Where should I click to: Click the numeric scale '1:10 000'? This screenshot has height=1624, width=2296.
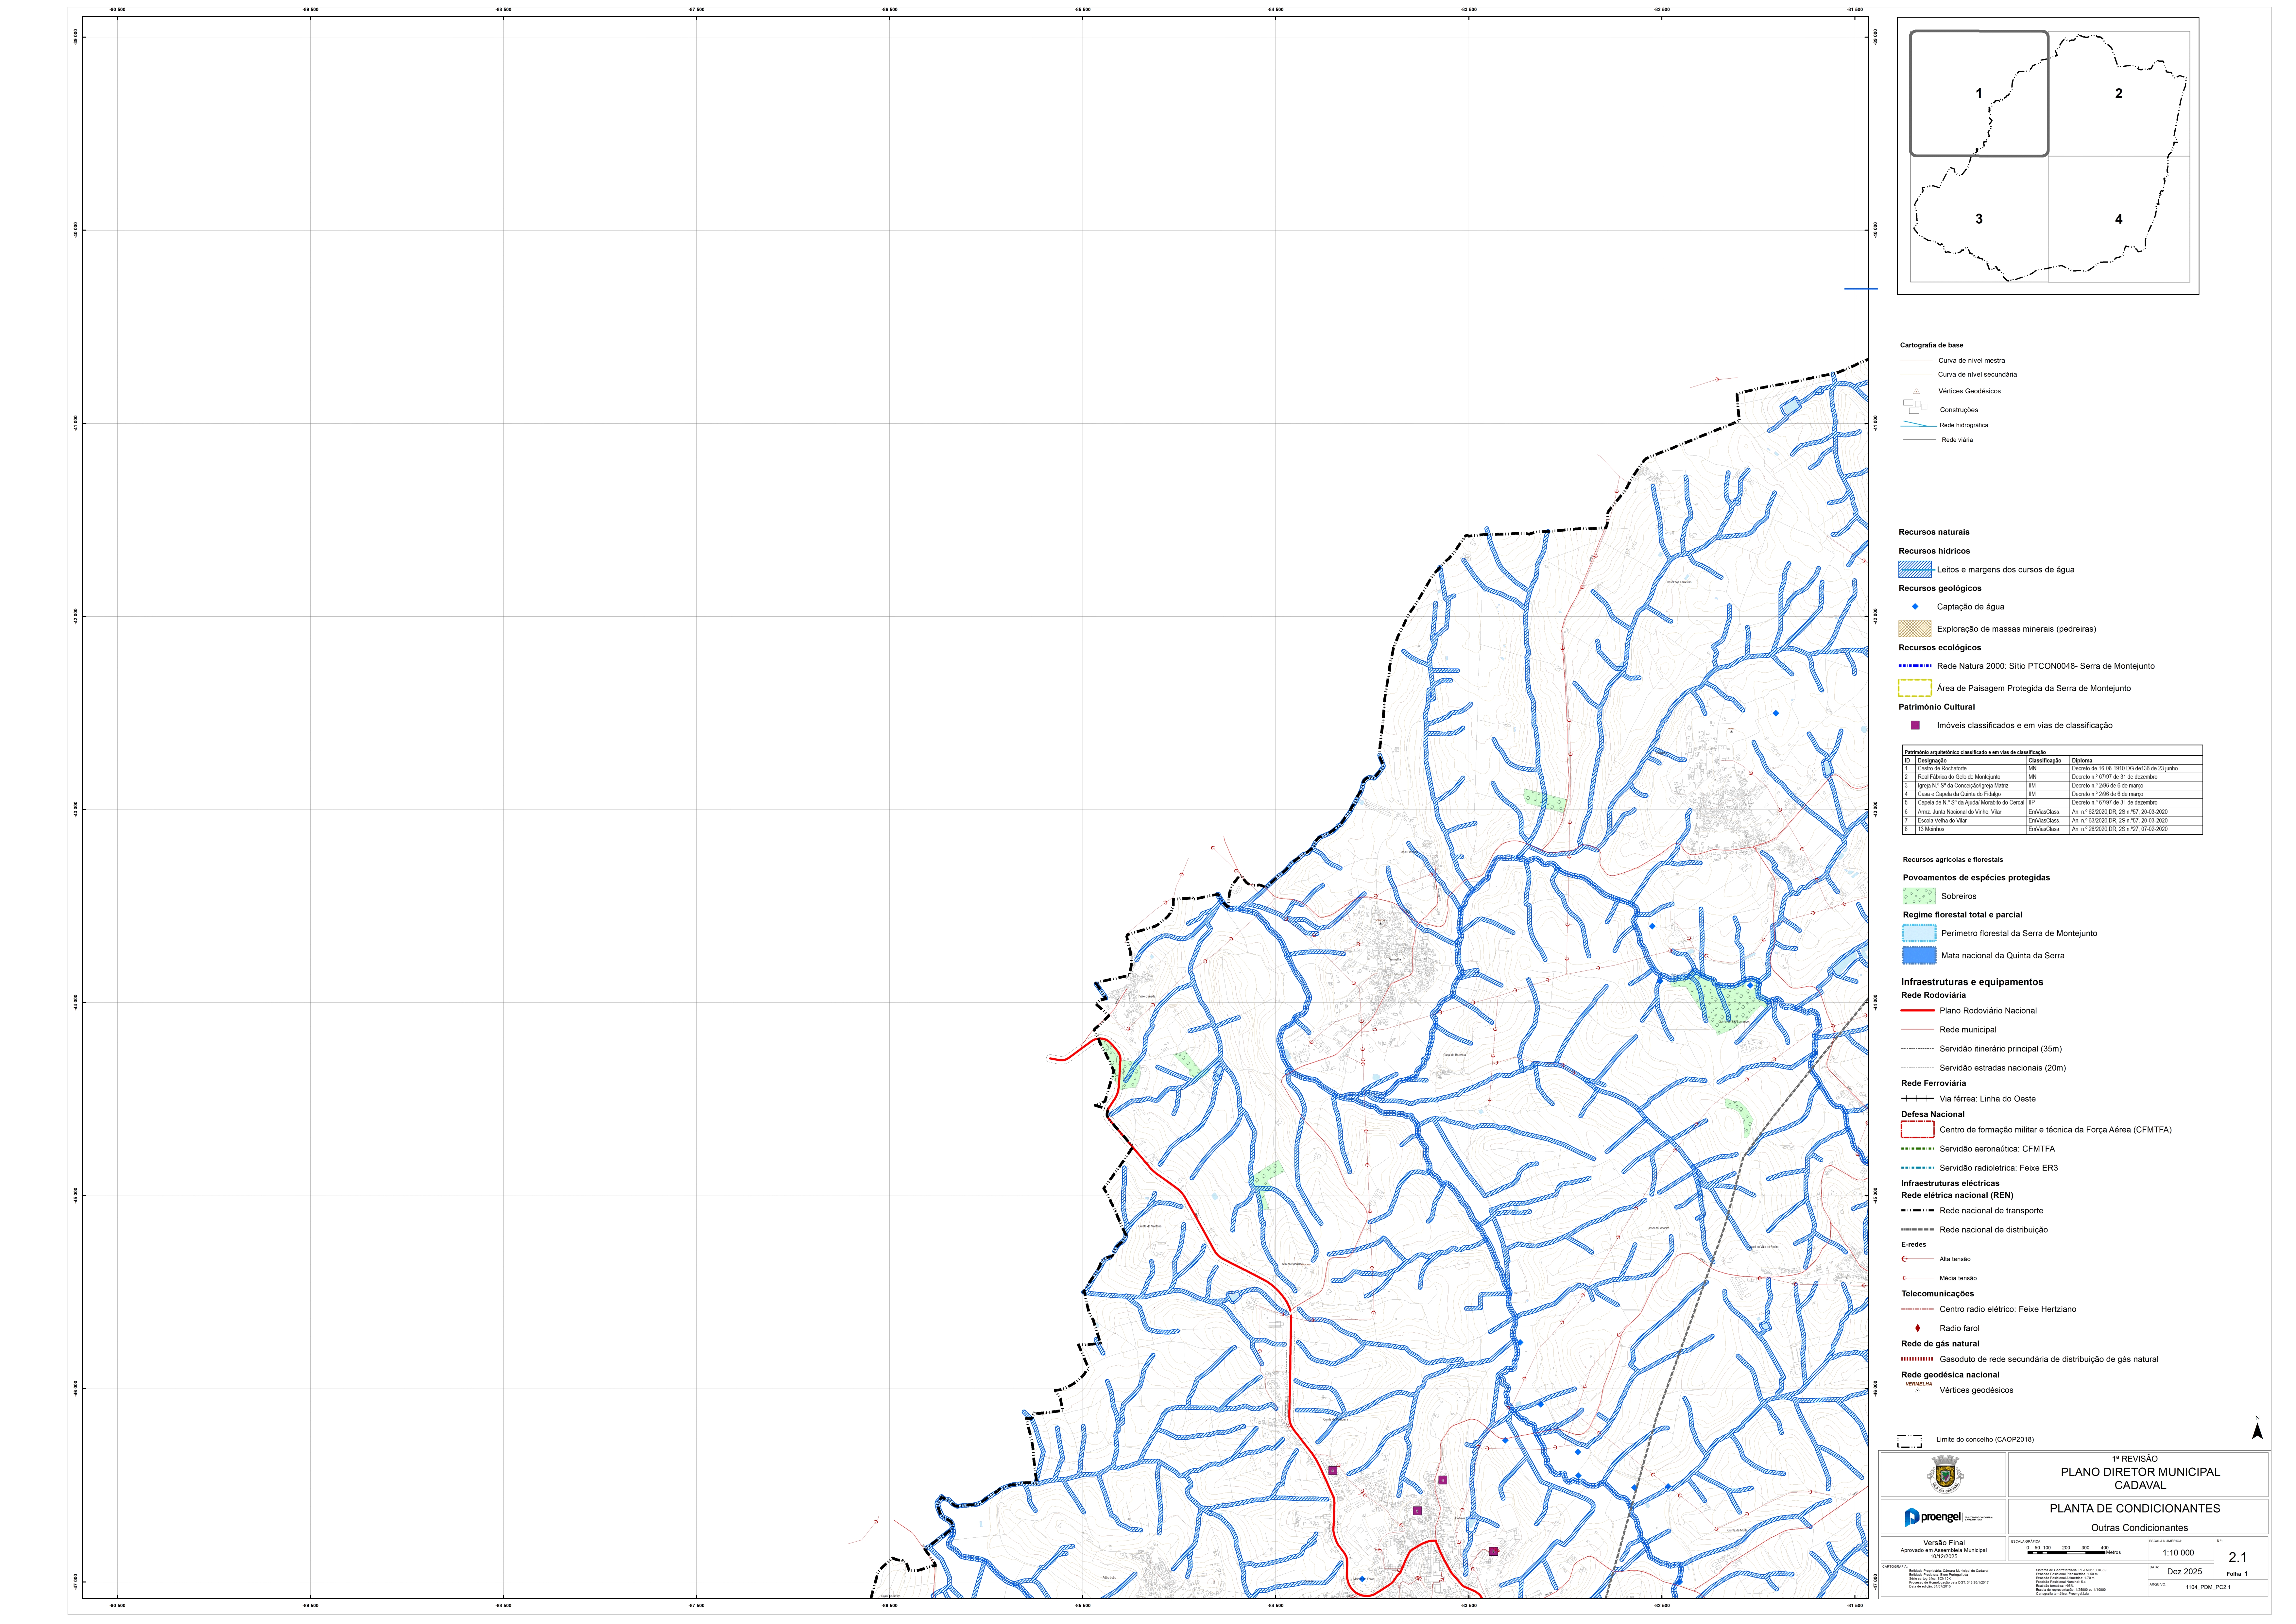[2178, 1553]
